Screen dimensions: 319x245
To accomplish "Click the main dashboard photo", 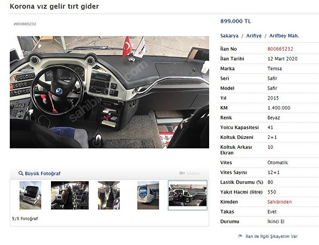I will coord(109,92).
